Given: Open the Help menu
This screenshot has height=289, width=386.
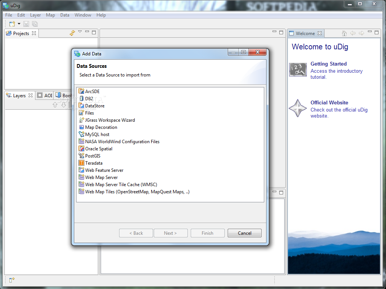Looking at the screenshot, I should (101, 15).
